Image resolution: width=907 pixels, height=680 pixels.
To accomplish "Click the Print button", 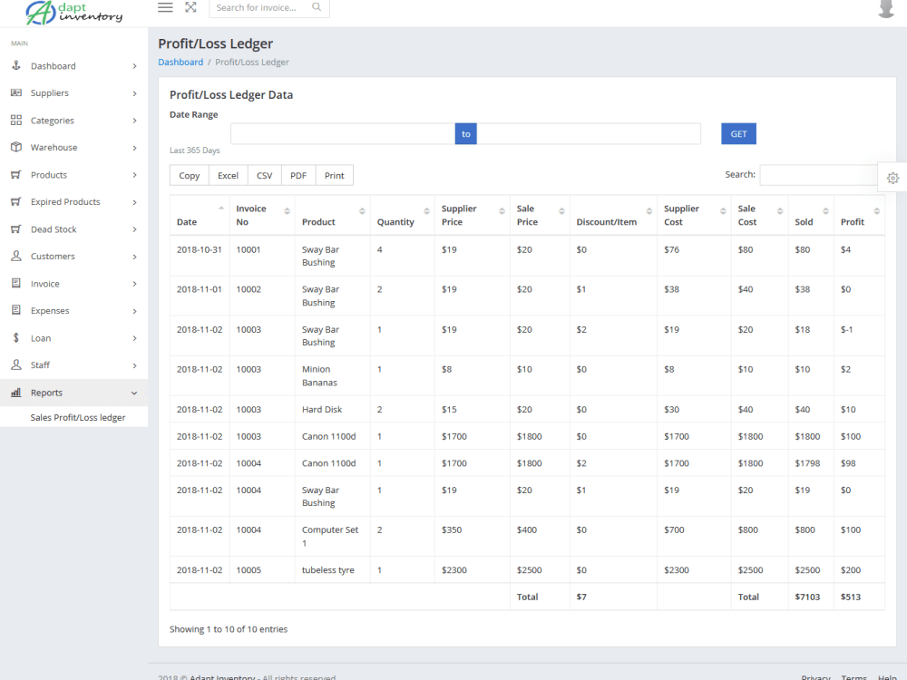I will click(335, 175).
